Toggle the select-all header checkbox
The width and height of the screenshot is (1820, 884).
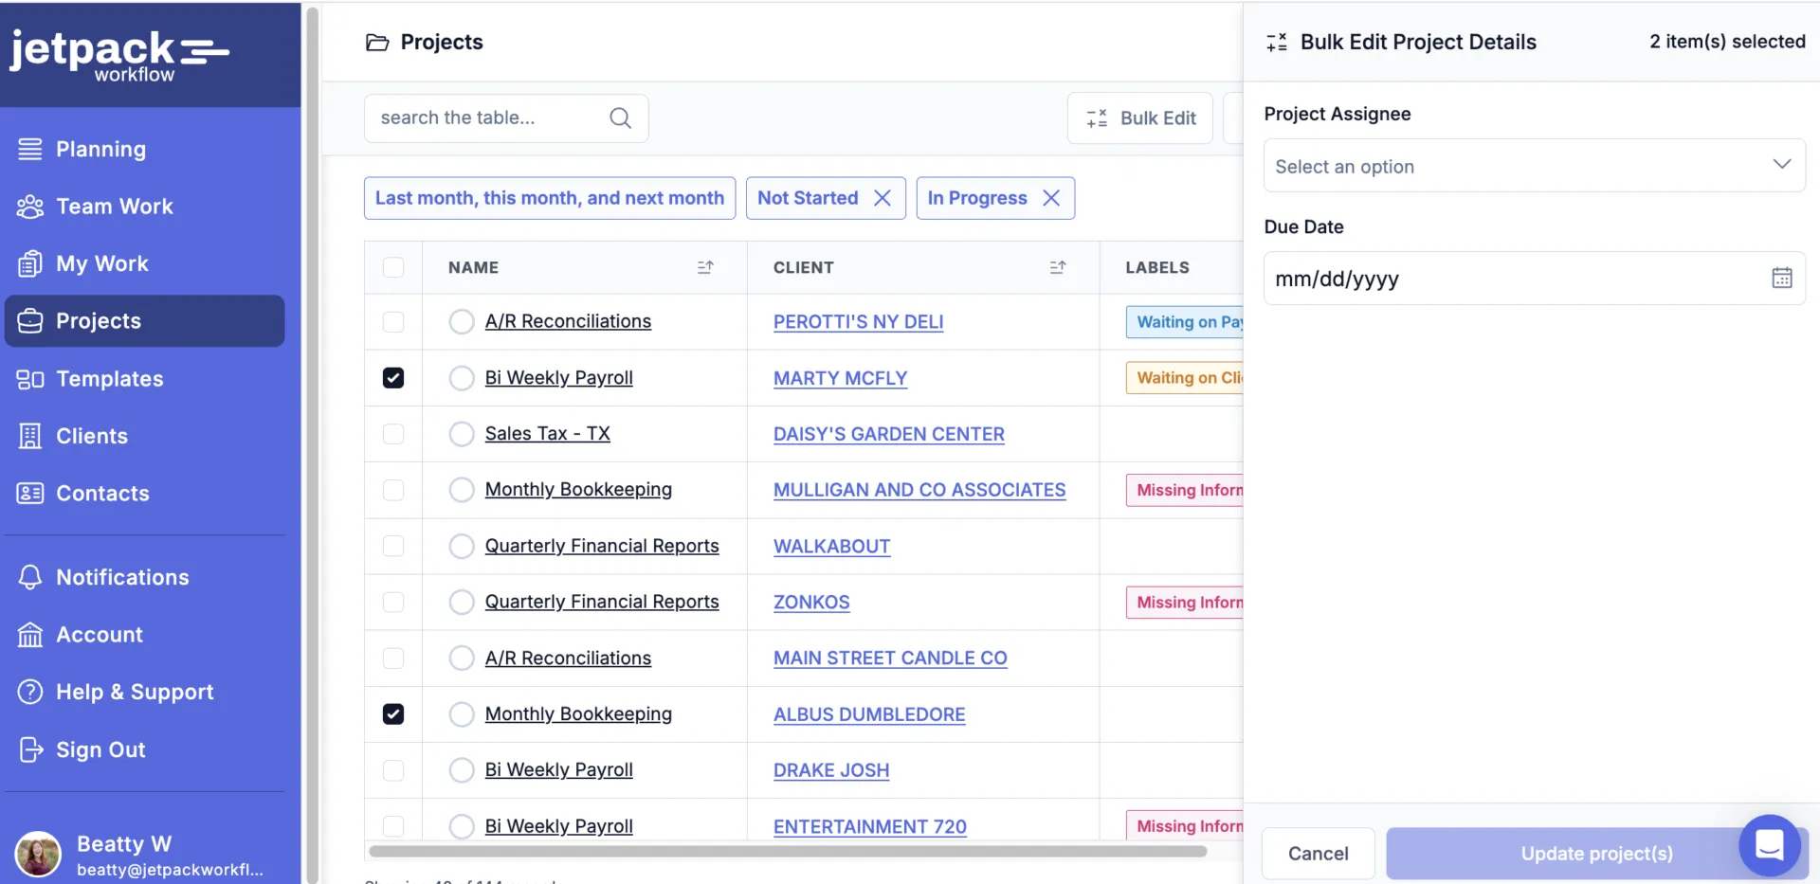pos(393,267)
